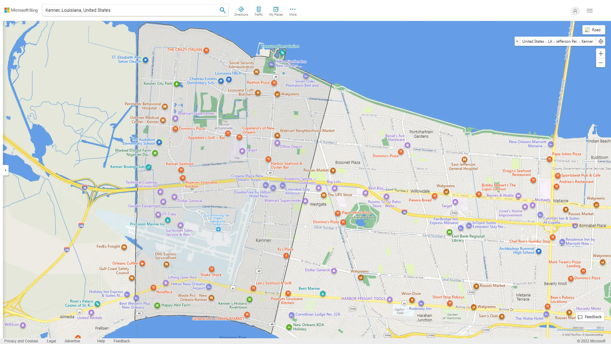Expand the location breadcrumb arrow
611x344 pixels.
517,41
